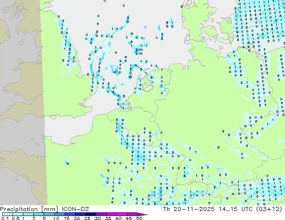This screenshot has height=220, width=285.
Task: Select the legend swatch between 35 and 40
Action: click(x=111, y=214)
